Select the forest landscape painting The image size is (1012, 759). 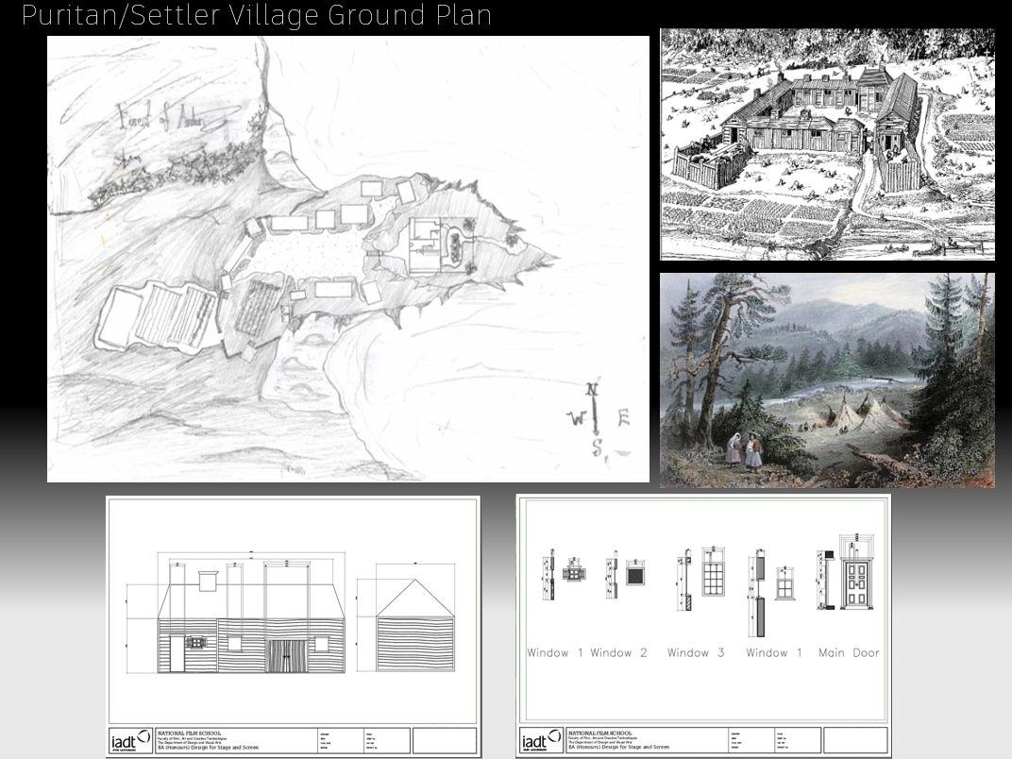826,379
